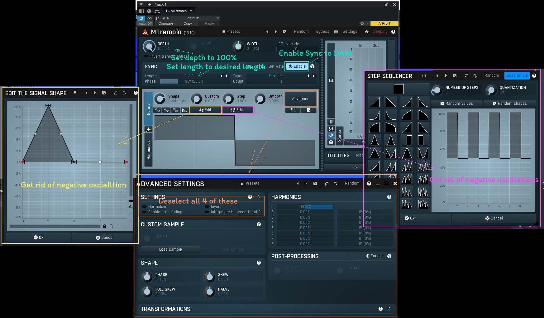Open the step sequencer Edit button

[238, 110]
